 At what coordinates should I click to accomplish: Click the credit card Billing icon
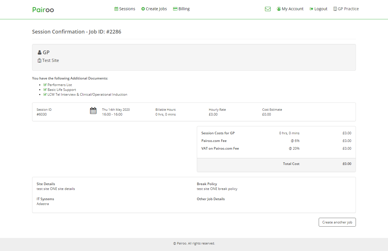[x=175, y=9]
